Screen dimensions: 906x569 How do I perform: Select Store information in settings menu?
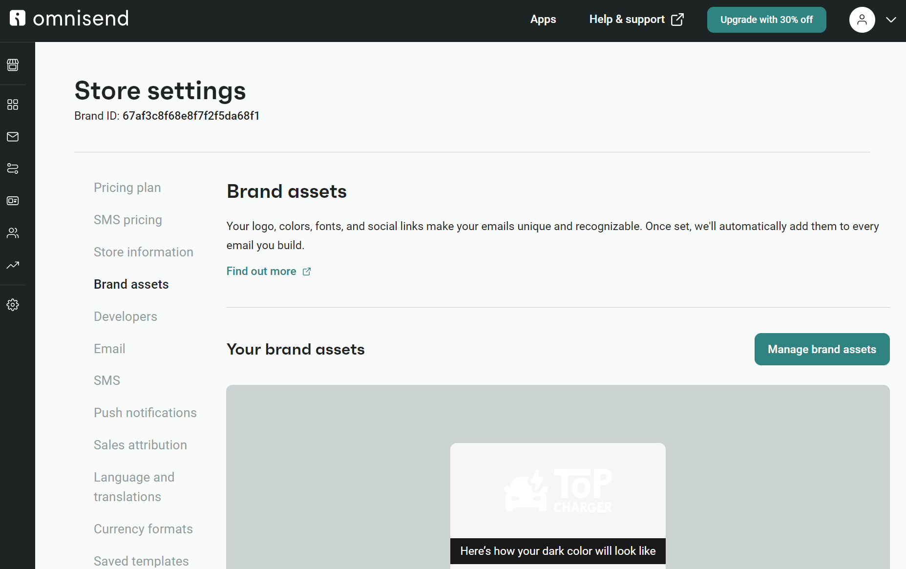144,252
